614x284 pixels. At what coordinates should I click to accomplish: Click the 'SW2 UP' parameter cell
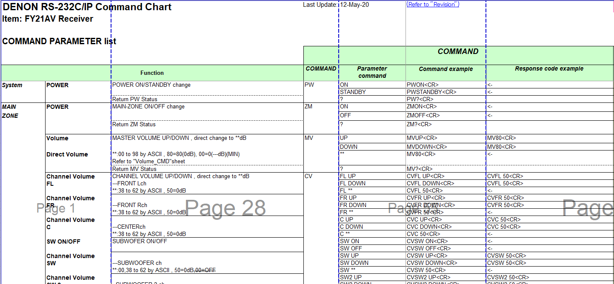click(372, 277)
